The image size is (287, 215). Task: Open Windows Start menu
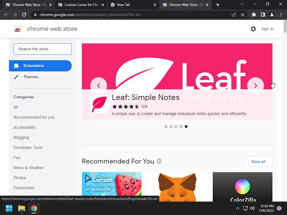[9, 208]
